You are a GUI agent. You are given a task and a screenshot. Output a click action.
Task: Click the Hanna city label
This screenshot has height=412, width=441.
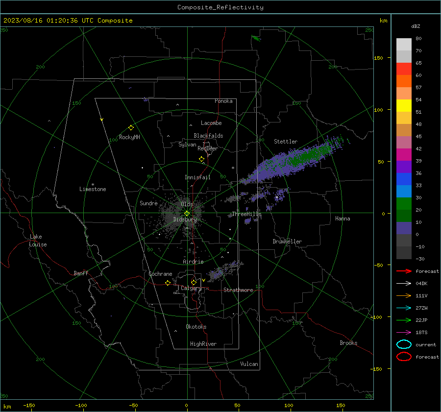click(x=343, y=218)
